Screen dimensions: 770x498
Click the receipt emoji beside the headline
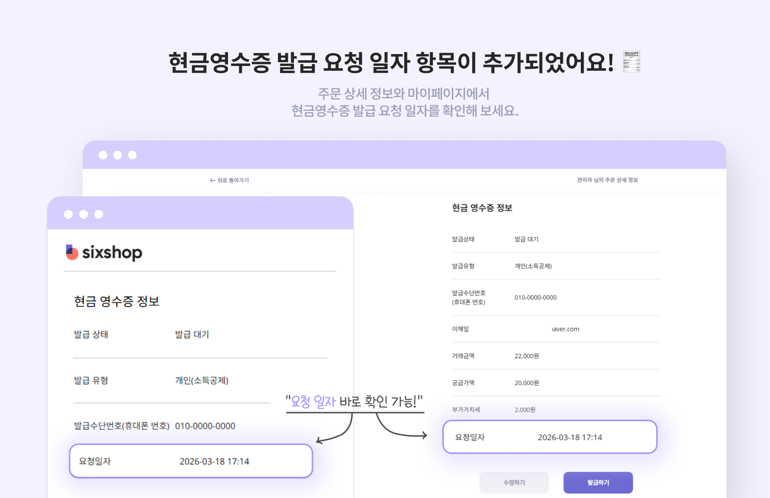pos(632,62)
